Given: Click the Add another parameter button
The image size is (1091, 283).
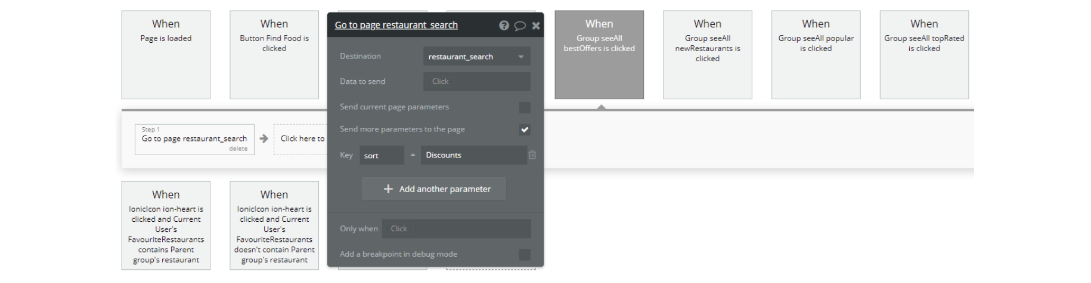Looking at the screenshot, I should click(434, 189).
